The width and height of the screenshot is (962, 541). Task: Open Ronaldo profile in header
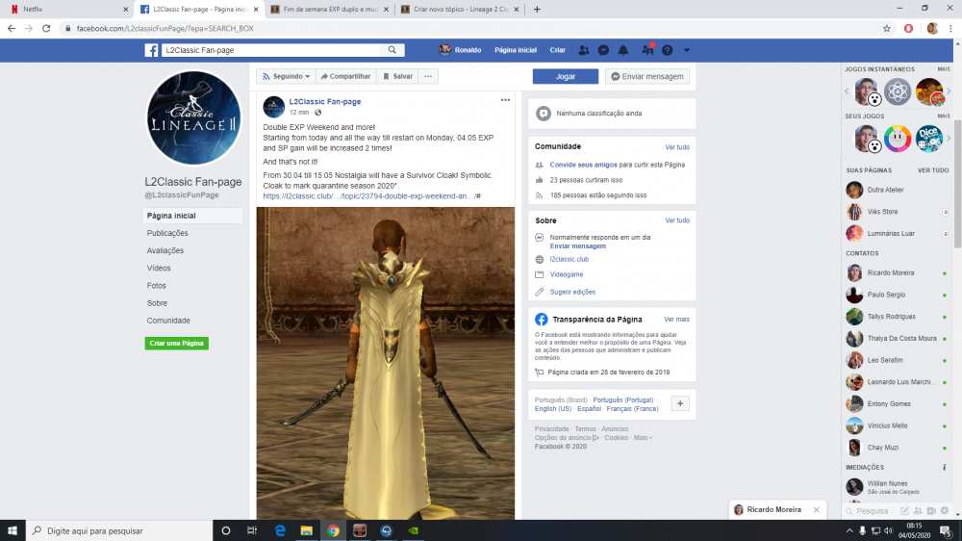click(x=460, y=50)
